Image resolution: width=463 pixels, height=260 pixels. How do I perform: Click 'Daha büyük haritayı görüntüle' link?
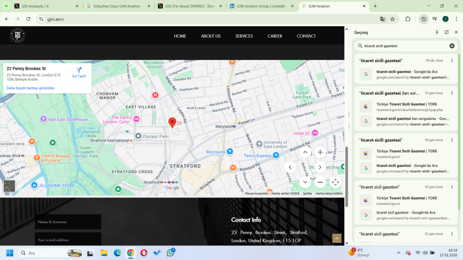[x=30, y=88]
